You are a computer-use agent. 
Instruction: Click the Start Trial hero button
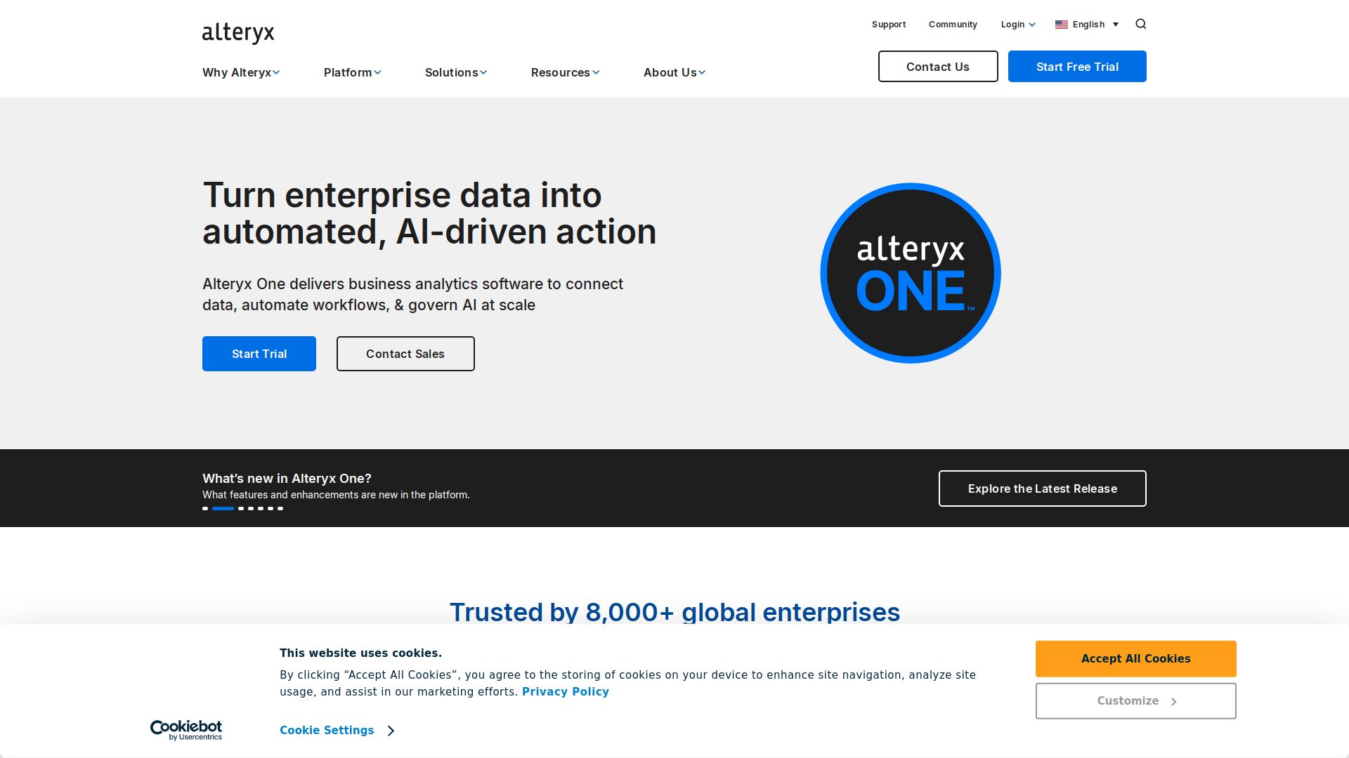pyautogui.click(x=259, y=354)
